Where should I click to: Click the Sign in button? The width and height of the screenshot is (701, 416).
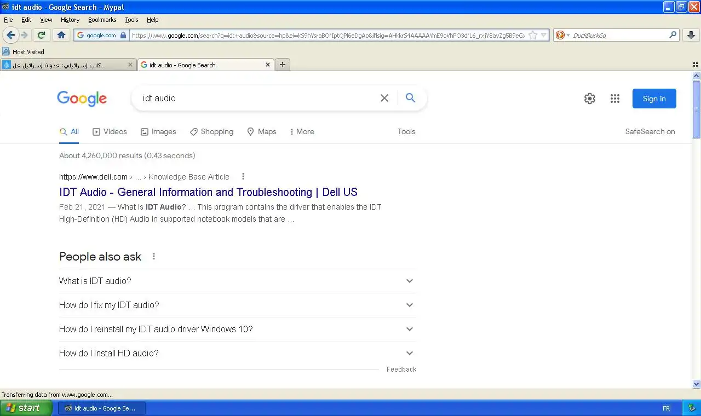(654, 99)
